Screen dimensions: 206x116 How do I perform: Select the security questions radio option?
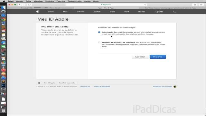pyautogui.click(x=99, y=42)
